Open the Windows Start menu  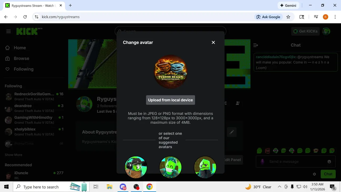[x=6, y=187]
